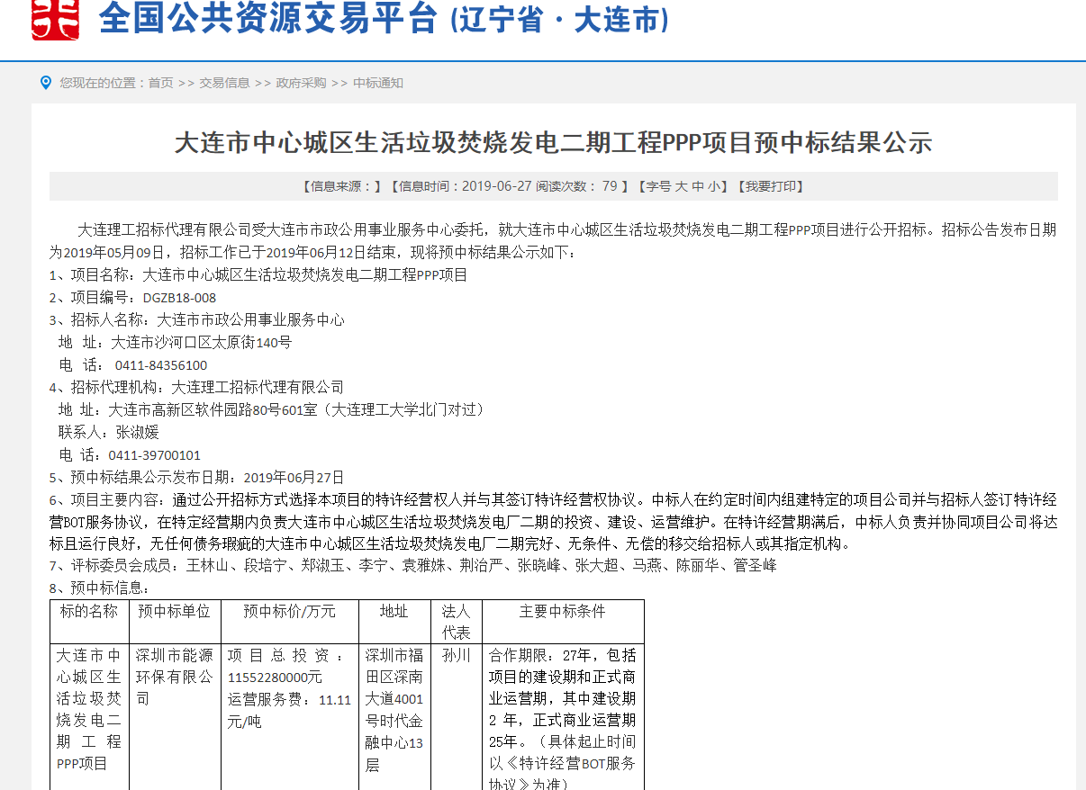Click the 预中标单位 table column header
Image resolution: width=1086 pixels, height=790 pixels.
174,612
